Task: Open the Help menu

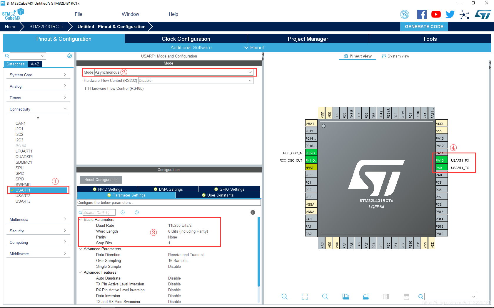Action: pyautogui.click(x=173, y=14)
